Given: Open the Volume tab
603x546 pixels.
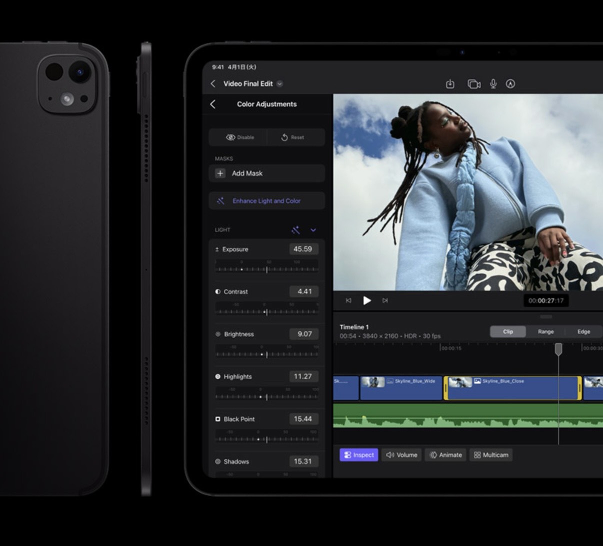Looking at the screenshot, I should 402,455.
